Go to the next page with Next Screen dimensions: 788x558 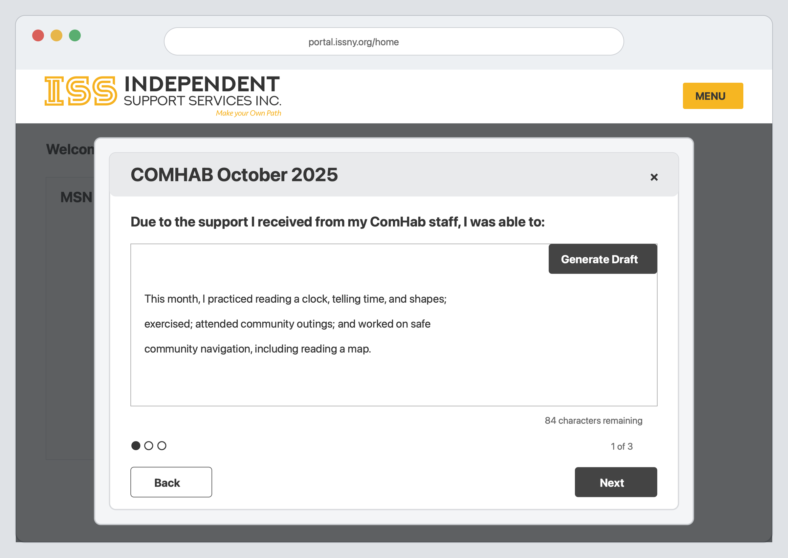pyautogui.click(x=616, y=482)
